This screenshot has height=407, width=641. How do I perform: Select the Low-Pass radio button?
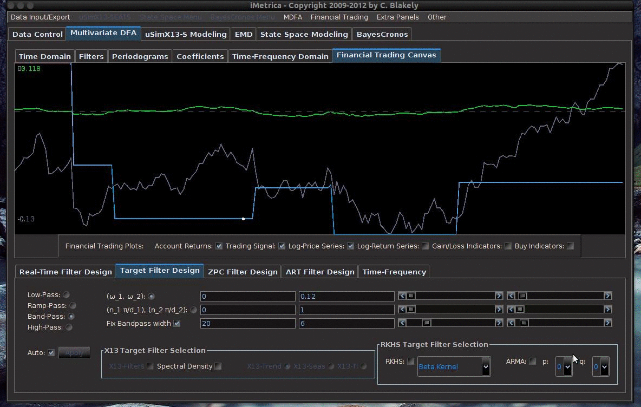point(66,295)
